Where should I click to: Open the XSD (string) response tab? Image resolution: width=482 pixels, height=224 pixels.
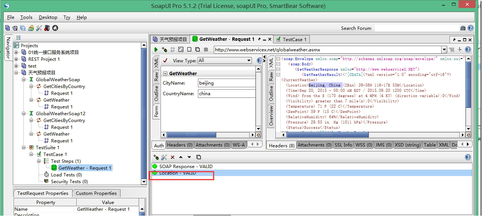[408, 145]
